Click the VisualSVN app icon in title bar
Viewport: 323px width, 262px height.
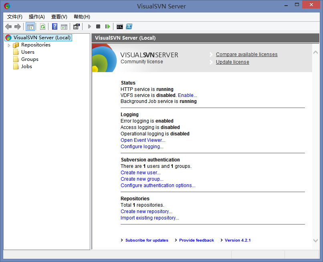pos(7,6)
